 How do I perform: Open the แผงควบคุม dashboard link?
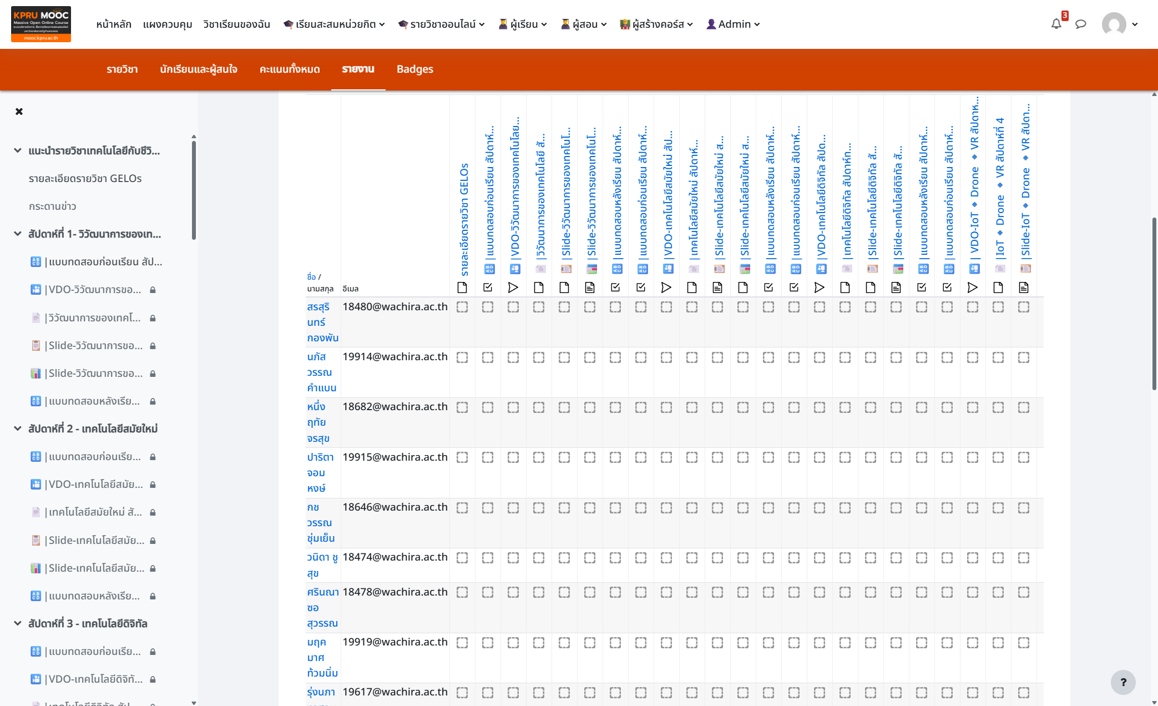click(168, 24)
